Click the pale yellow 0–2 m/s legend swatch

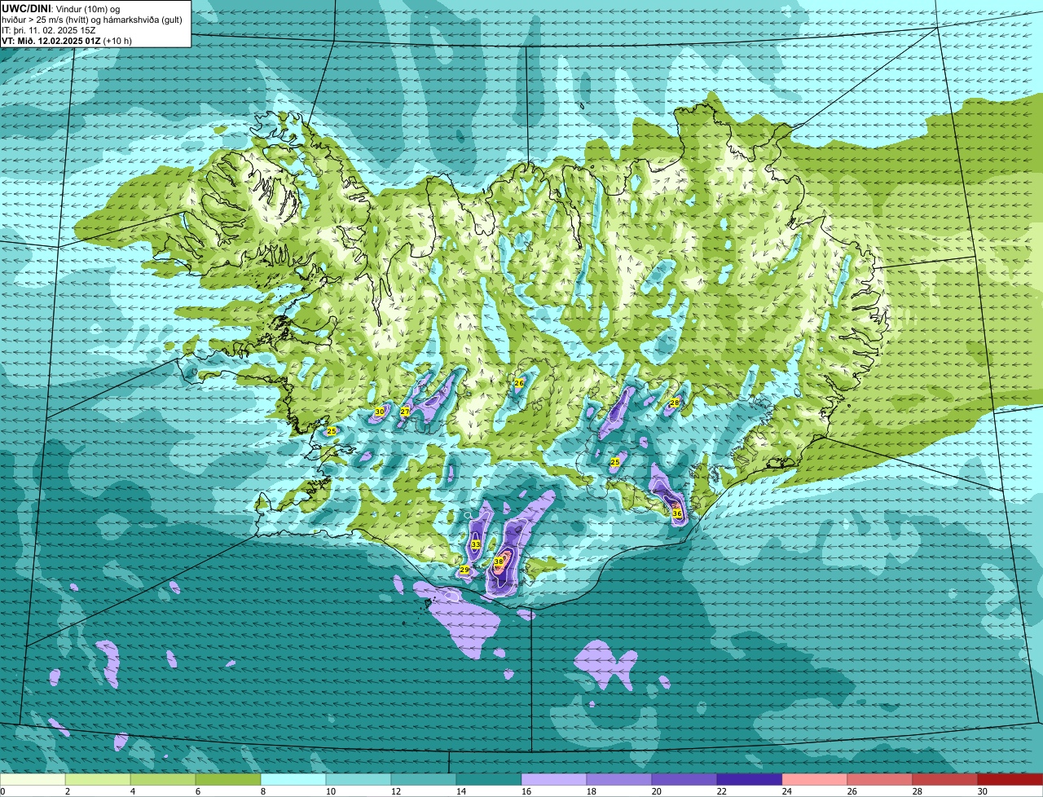[33, 779]
